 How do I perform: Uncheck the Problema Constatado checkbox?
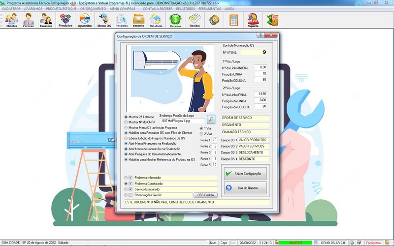pyautogui.click(x=131, y=184)
